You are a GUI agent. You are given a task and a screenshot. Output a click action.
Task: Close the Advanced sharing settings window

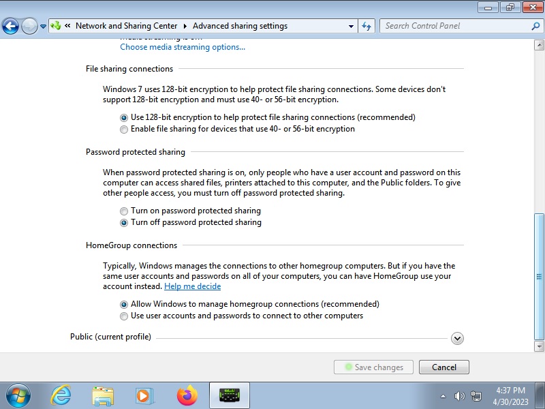click(533, 7)
